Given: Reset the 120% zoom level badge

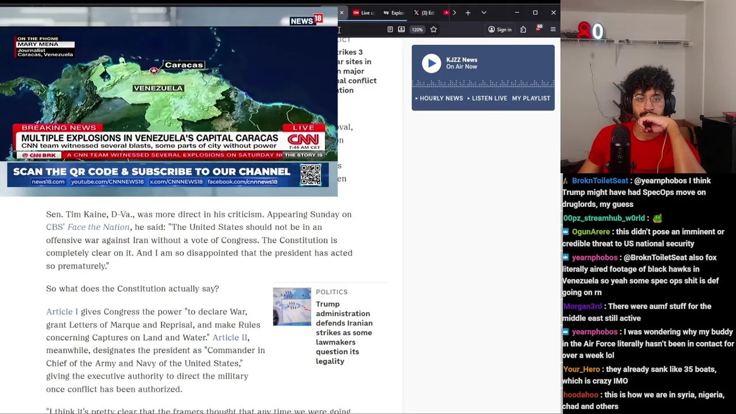Looking at the screenshot, I should coord(417,29).
